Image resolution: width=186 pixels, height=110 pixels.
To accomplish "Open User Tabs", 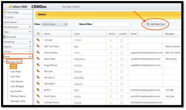I will coord(15,76).
